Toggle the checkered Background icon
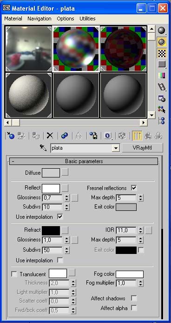The height and width of the screenshot is (323, 171). (x=162, y=53)
